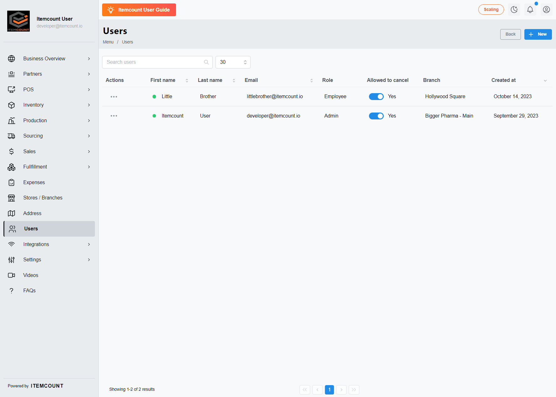The image size is (556, 397).
Task: Select page 1 in pagination
Action: tap(329, 389)
